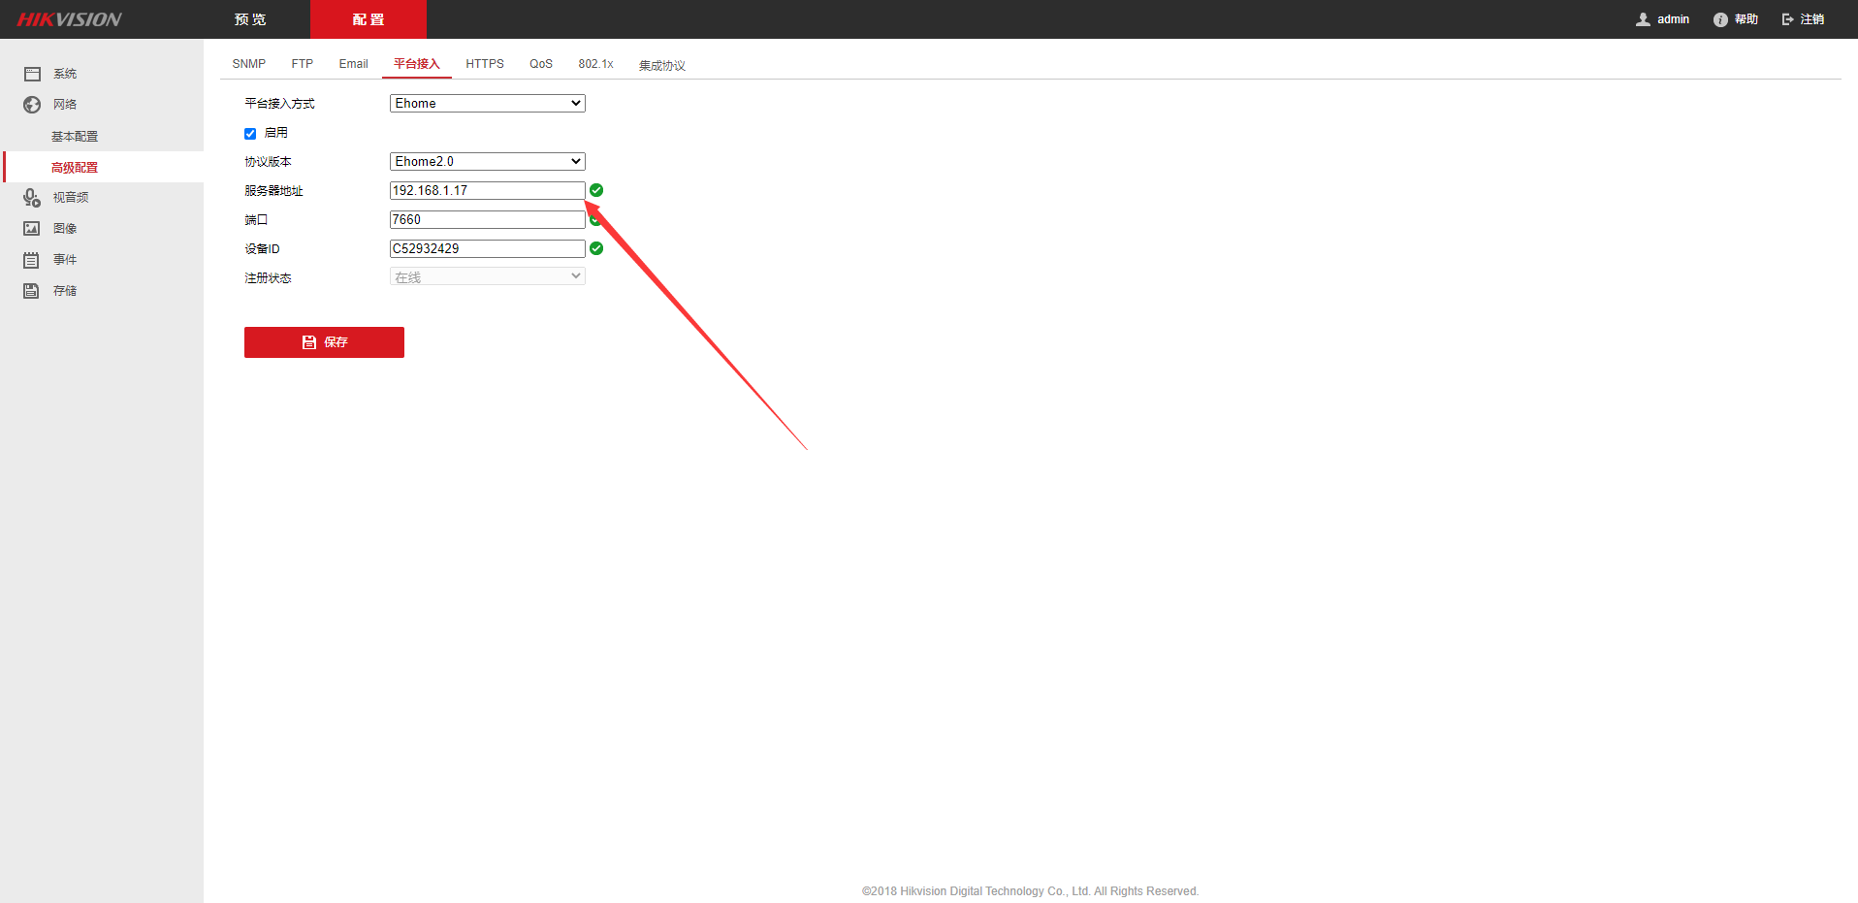This screenshot has width=1858, height=903.
Task: Click the 帮助 info icon
Action: coord(1720,19)
